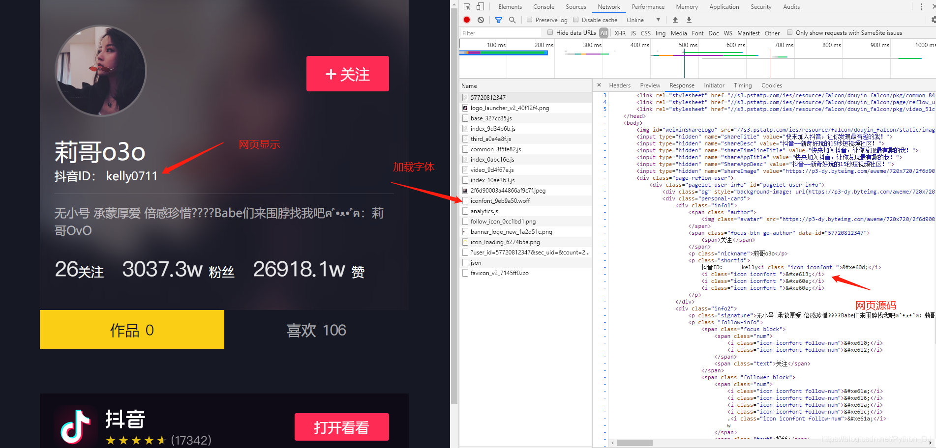The width and height of the screenshot is (936, 448).
Task: Open the DevTools three-dot menu
Action: (921, 6)
